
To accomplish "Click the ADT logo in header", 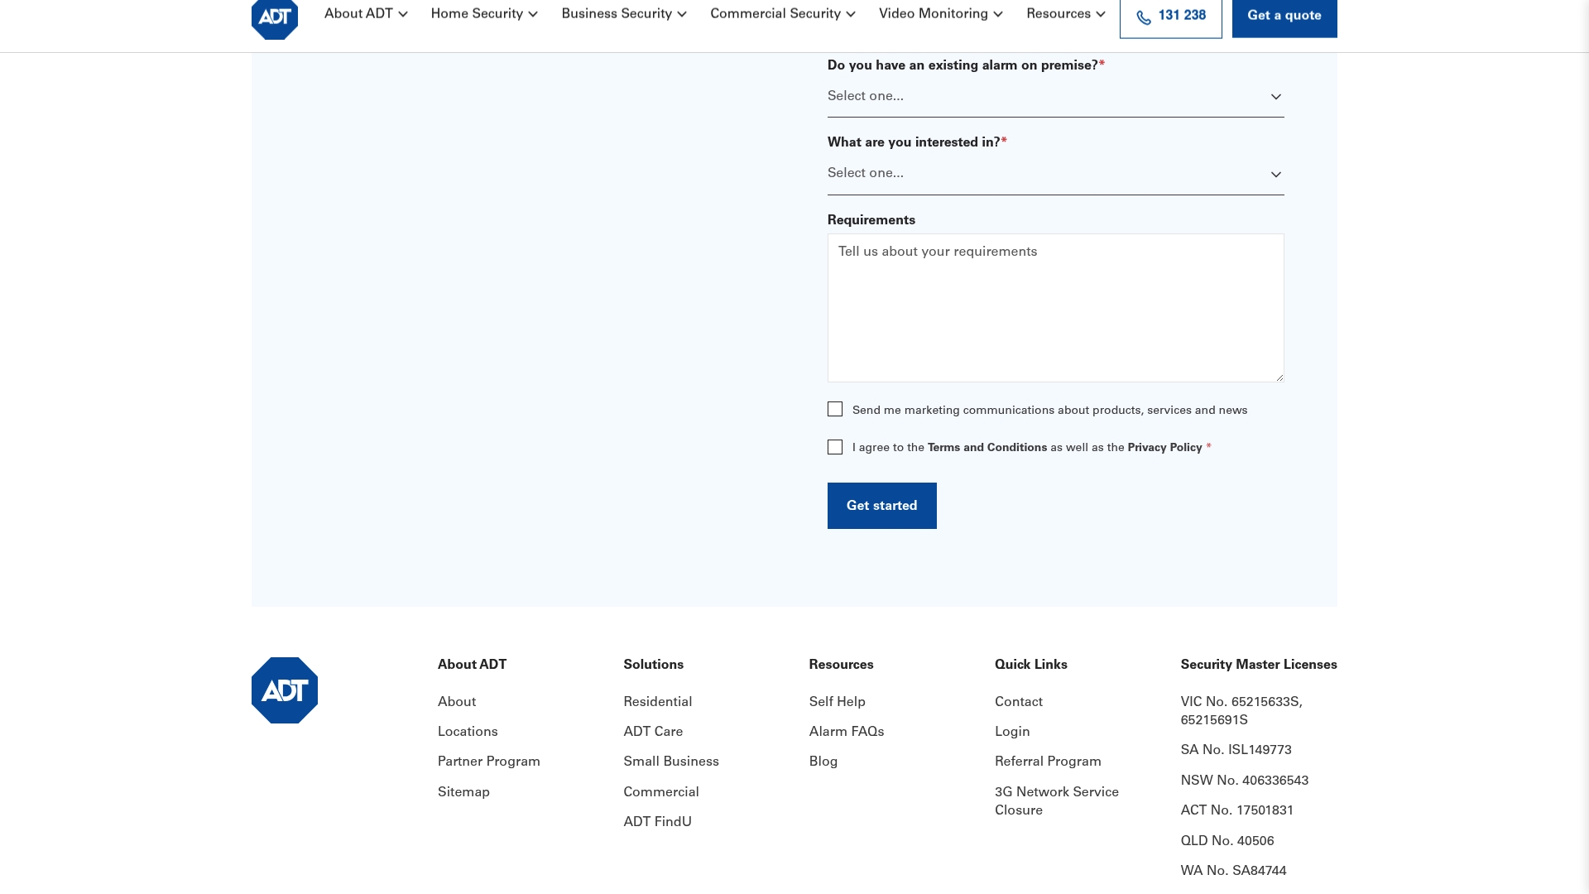I will point(275,18).
